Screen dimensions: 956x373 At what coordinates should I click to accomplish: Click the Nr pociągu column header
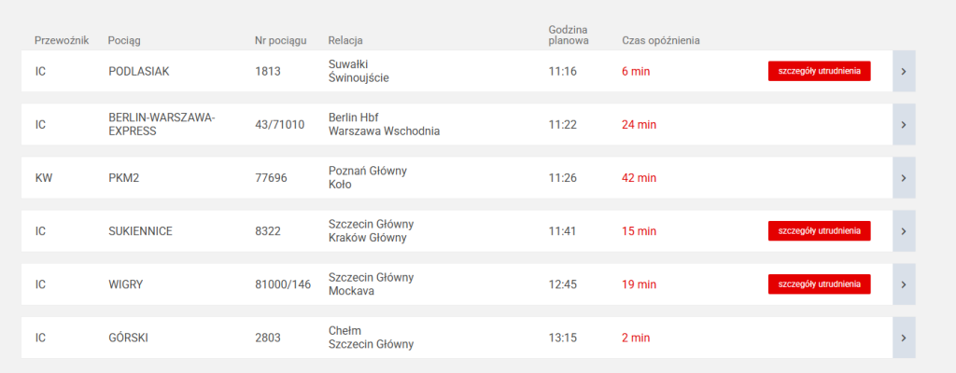[280, 41]
